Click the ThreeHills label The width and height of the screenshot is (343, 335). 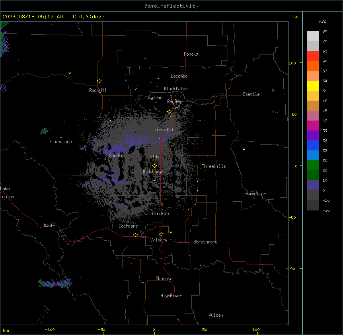coord(214,166)
